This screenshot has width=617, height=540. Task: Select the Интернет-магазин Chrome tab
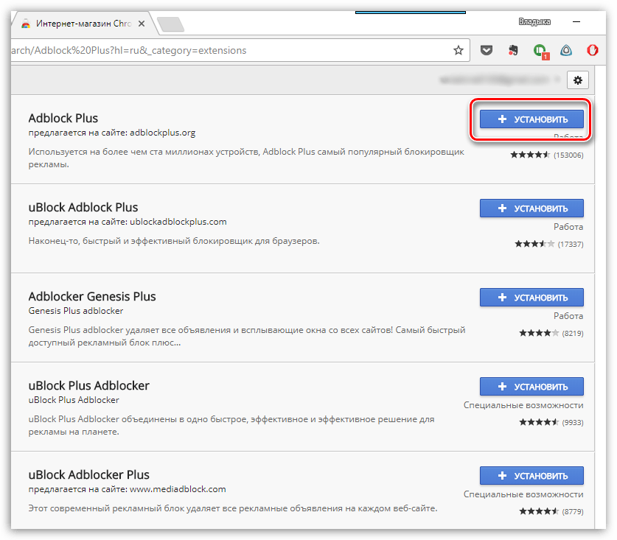coord(80,23)
